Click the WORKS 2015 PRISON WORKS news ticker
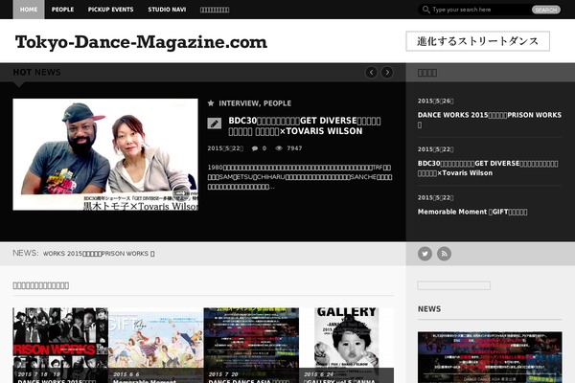 [x=99, y=254]
